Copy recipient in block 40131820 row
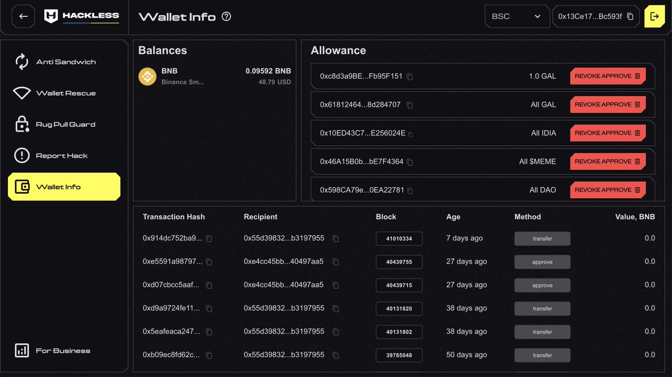672x377 pixels. pos(335,309)
